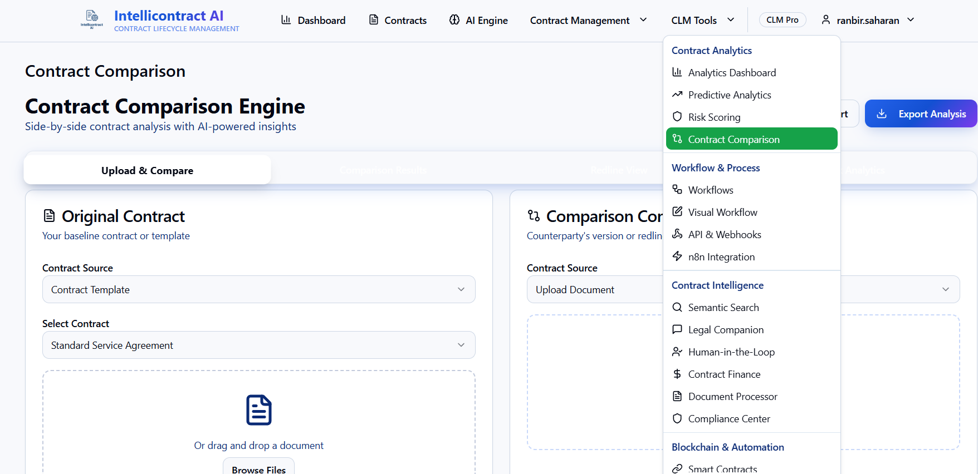Click the Smart Contracts link icon
The height and width of the screenshot is (474, 978).
point(677,468)
